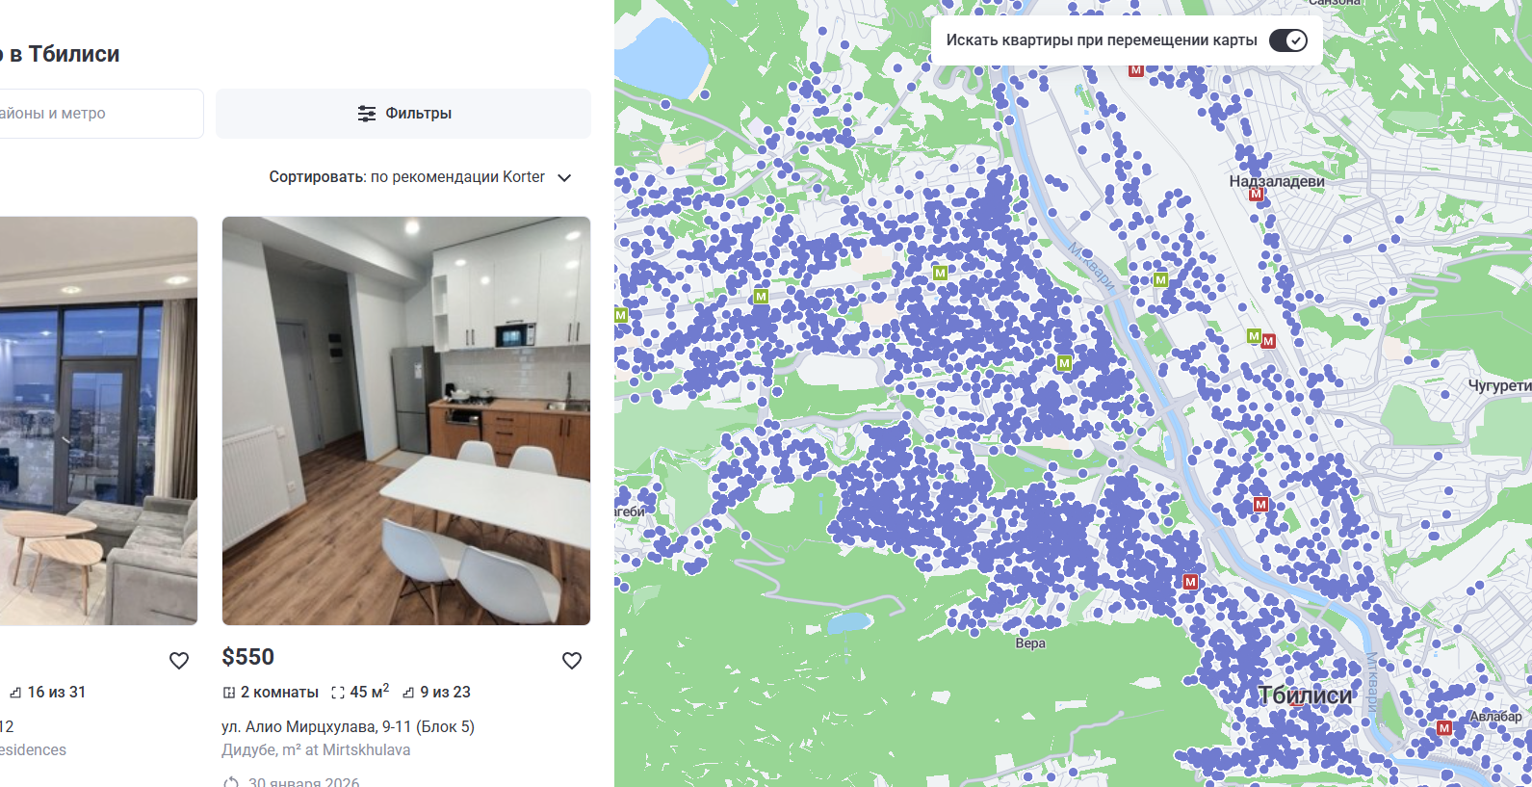Open address link ул. Алио Мирцхулава, 9-11

[x=348, y=726]
